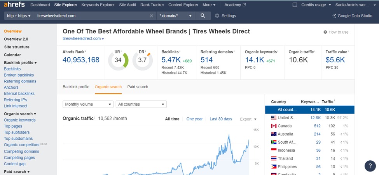The image size is (379, 175).
Task: Click the ahrefs logo
Action: 15,5
